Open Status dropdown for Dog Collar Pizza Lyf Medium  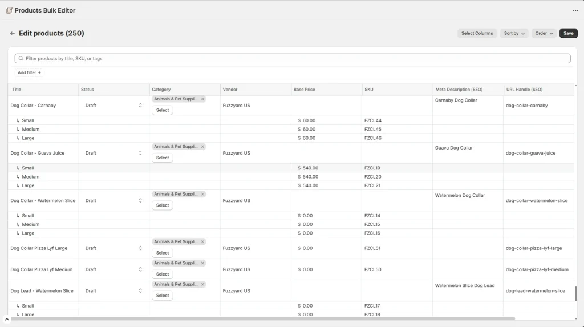[x=113, y=269]
